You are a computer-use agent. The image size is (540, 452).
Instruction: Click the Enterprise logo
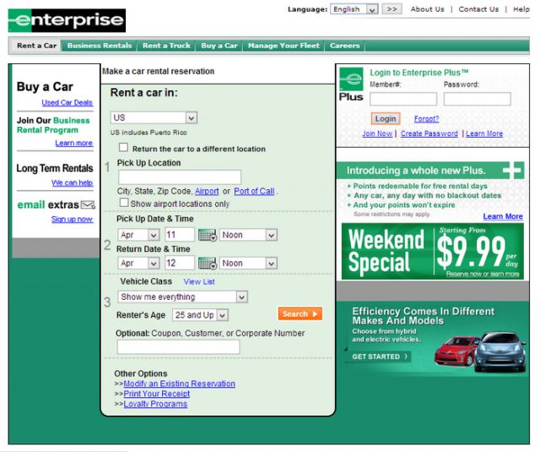[67, 20]
